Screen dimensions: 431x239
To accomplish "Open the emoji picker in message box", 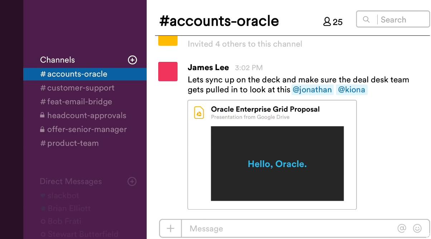I will [x=417, y=228].
